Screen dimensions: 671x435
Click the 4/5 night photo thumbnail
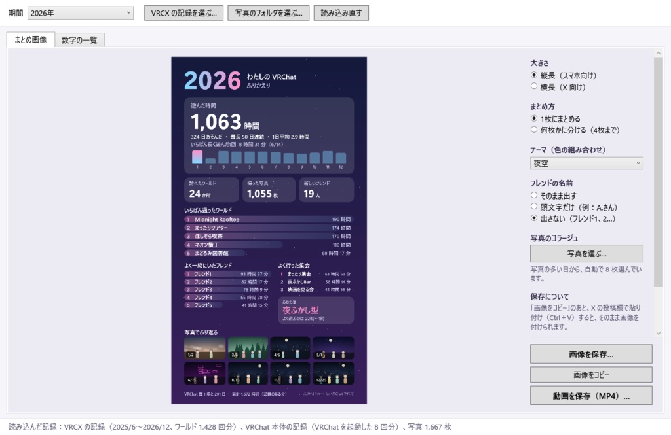tap(290, 348)
